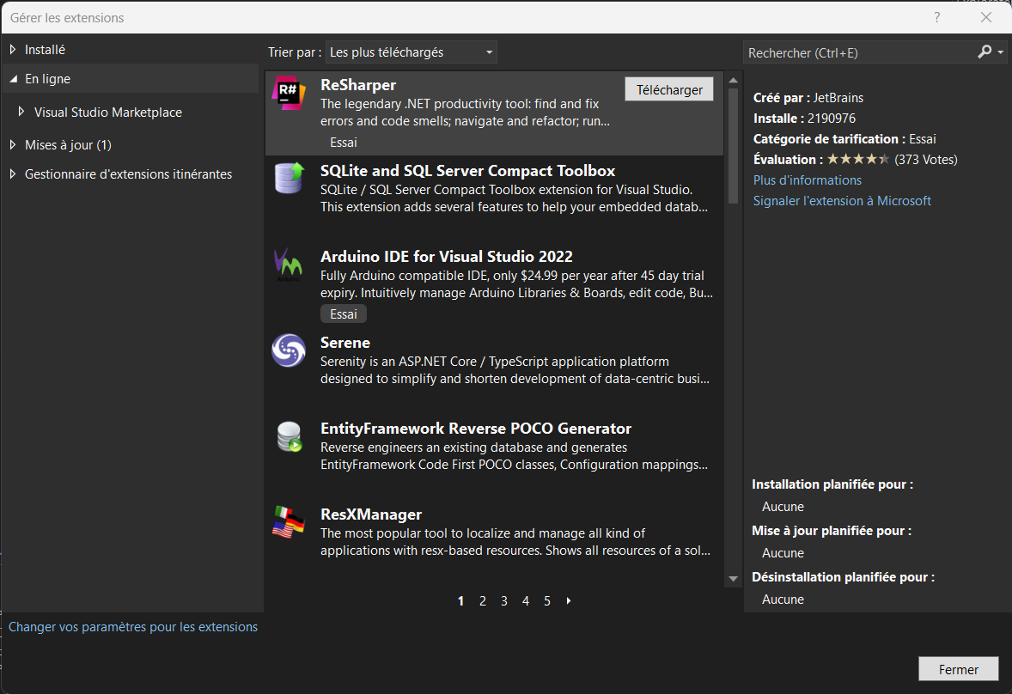The height and width of the screenshot is (694, 1012).
Task: Open the Trier par sort dropdown
Action: (412, 52)
